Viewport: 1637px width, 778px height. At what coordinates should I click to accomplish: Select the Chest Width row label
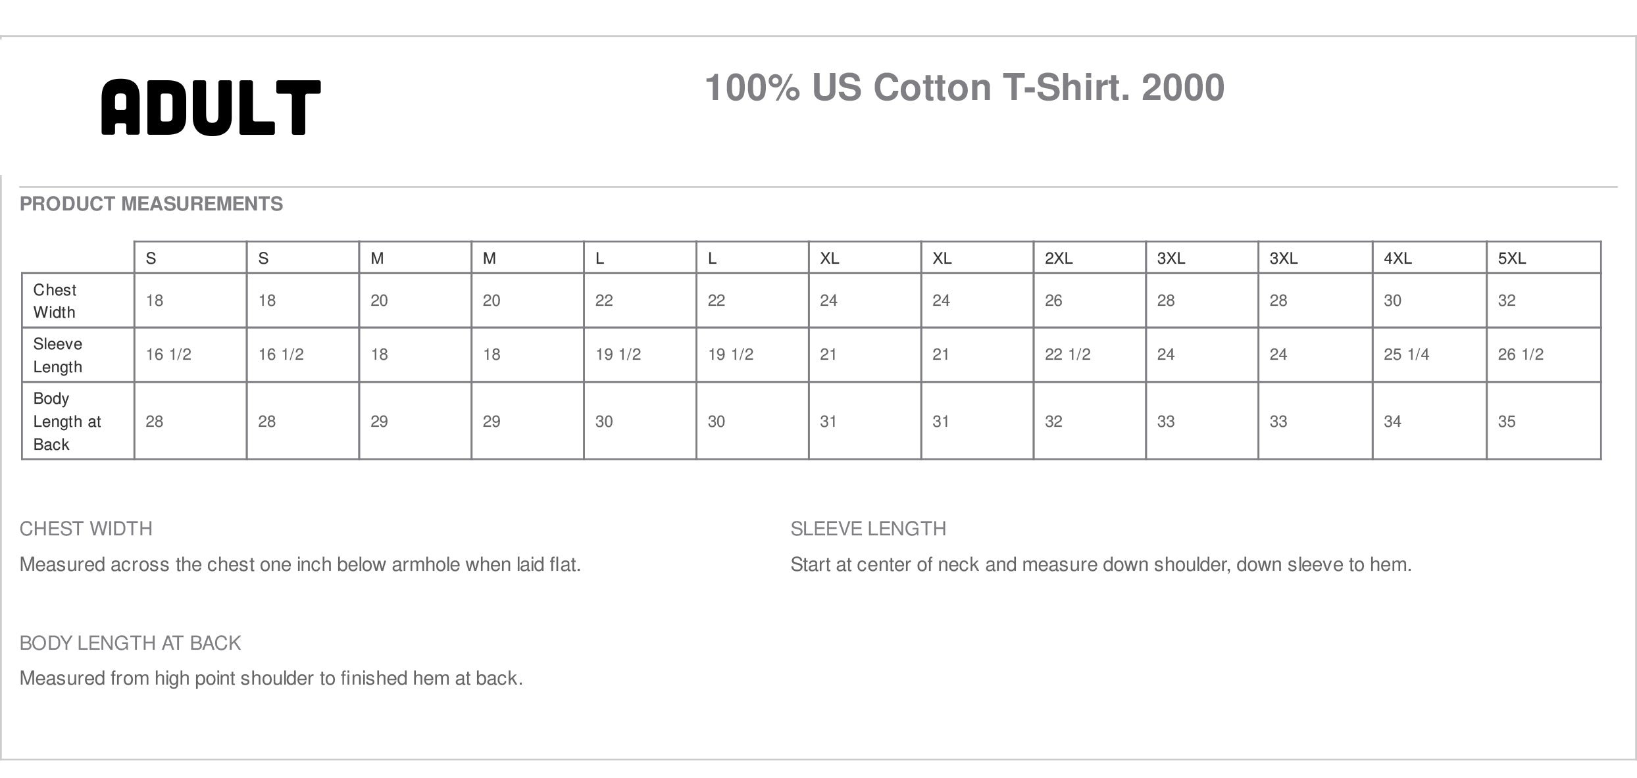55,301
